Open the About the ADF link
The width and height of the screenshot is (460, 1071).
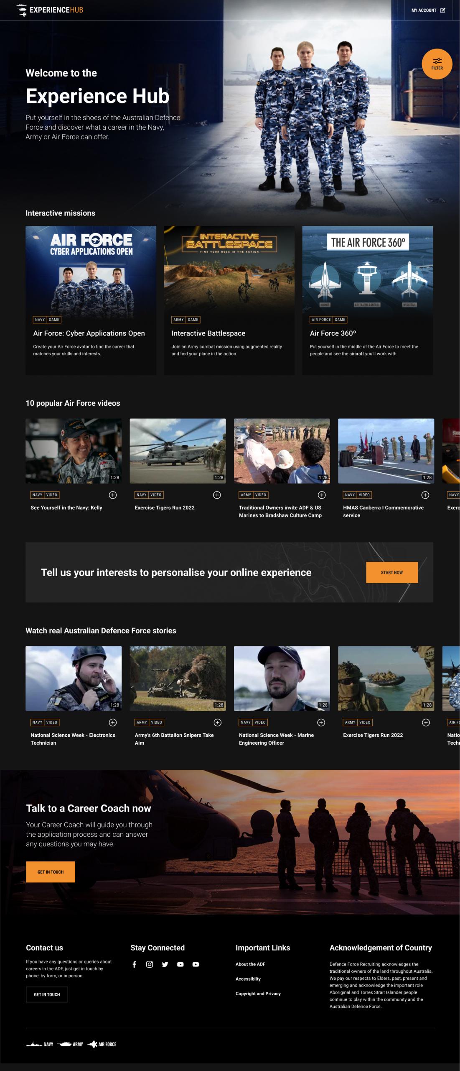(250, 964)
